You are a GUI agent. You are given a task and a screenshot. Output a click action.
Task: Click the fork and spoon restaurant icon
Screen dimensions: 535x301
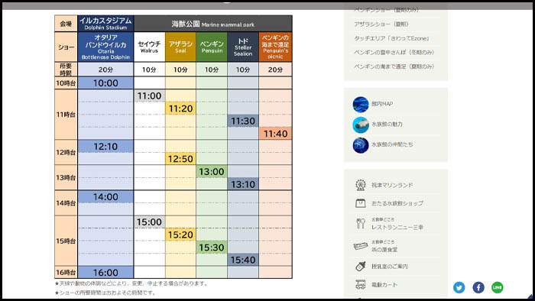point(360,224)
